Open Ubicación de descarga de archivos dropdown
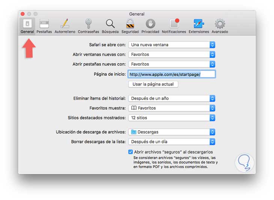Viewport: 274px width, 200px height. pos(172,132)
